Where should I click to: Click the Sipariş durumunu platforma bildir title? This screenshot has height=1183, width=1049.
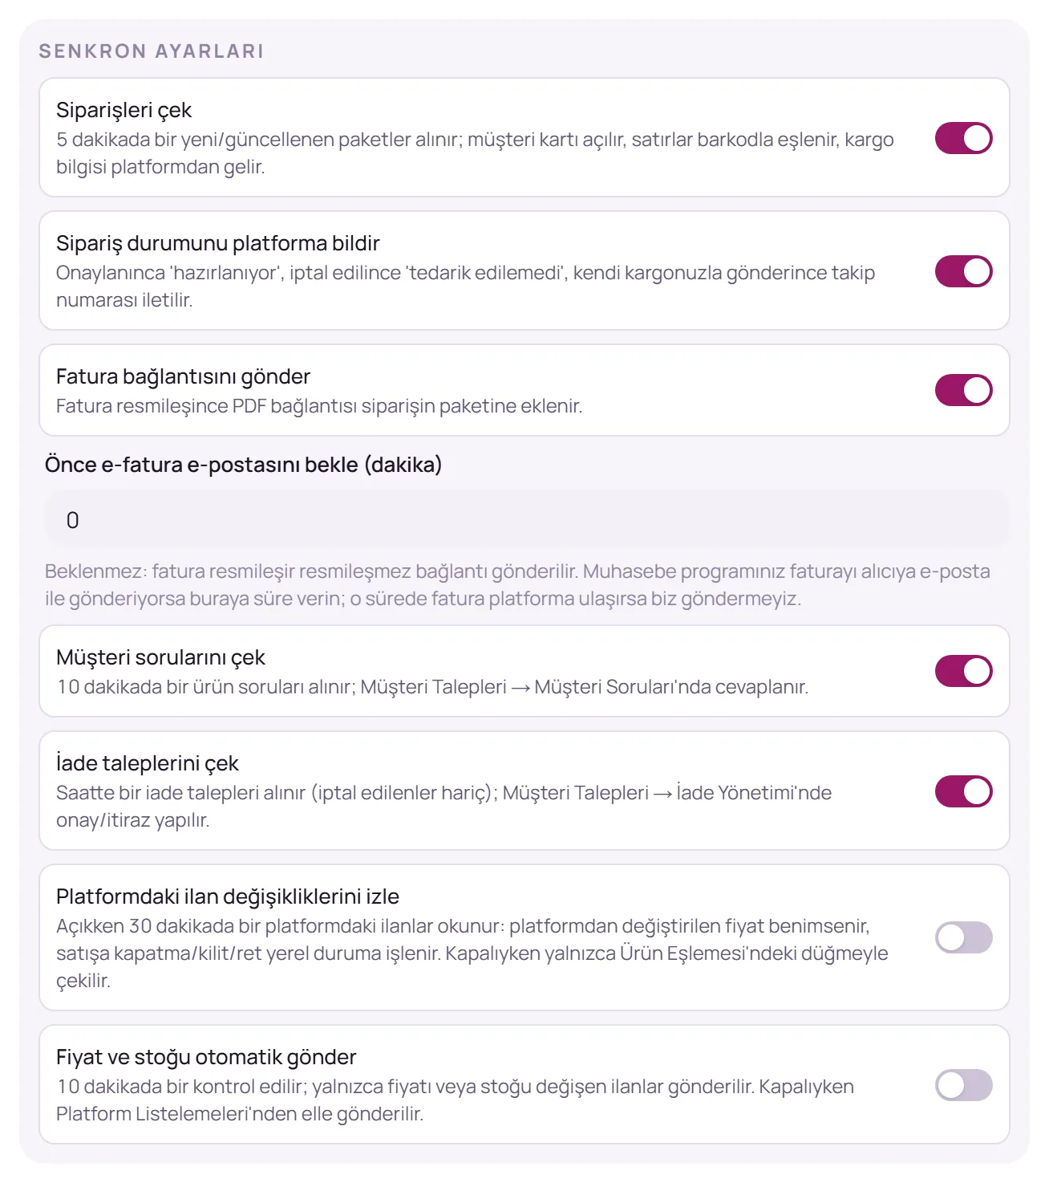218,243
